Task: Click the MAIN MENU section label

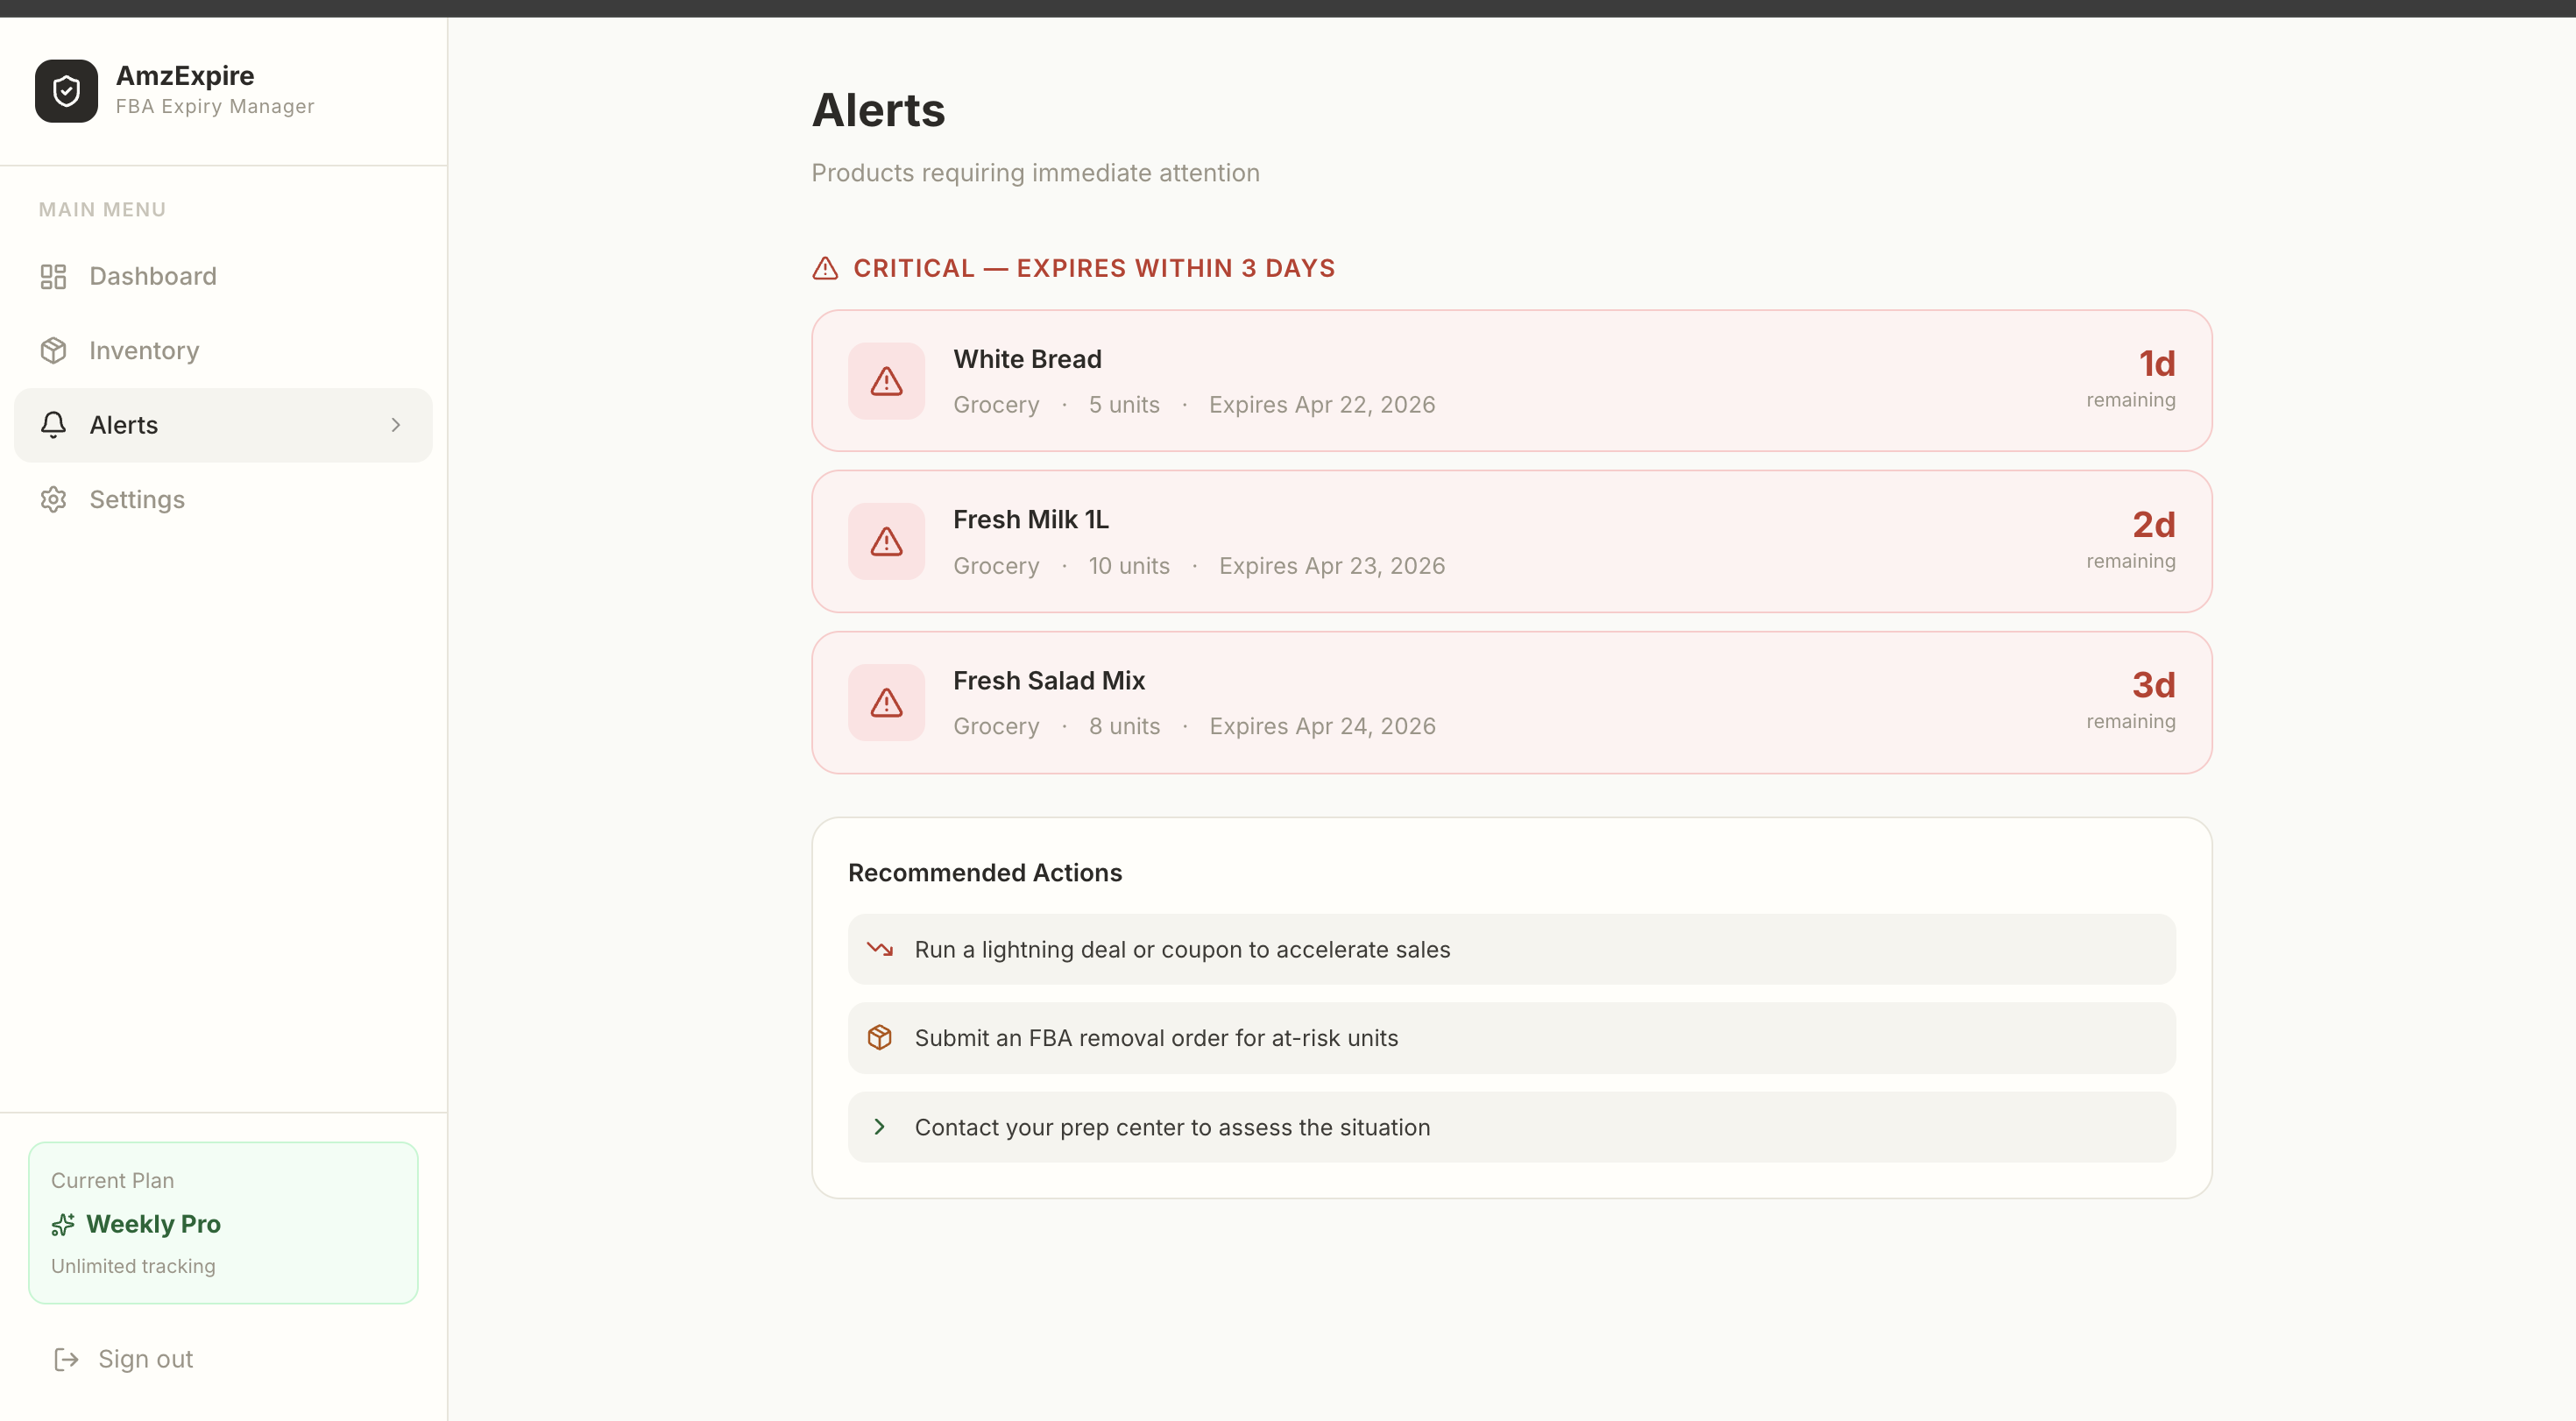Action: click(102, 210)
